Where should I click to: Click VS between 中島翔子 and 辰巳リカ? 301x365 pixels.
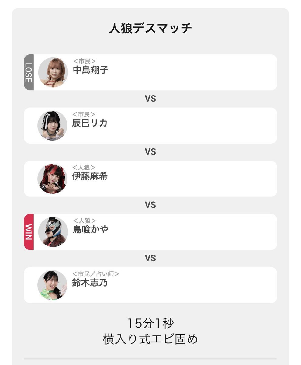pyautogui.click(x=150, y=99)
